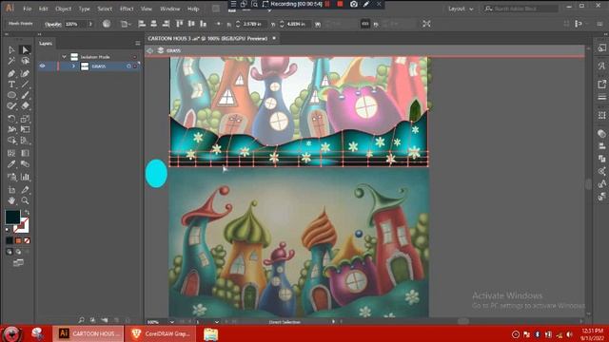This screenshot has height=342, width=609.
Task: Reset to default fill and stroke
Action: click(7, 230)
